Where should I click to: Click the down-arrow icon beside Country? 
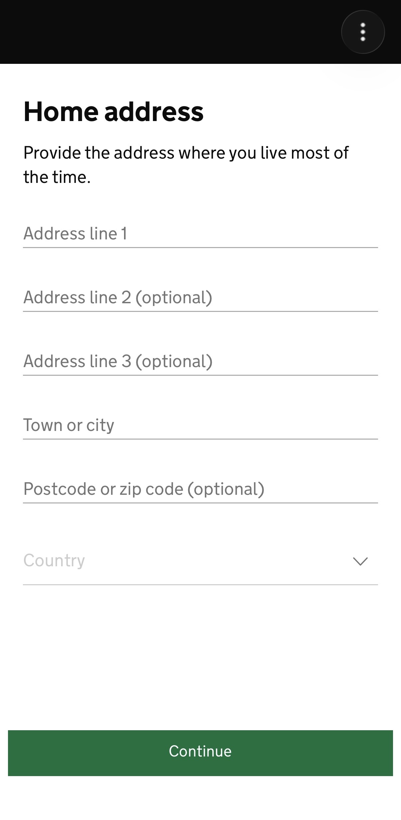[360, 561]
